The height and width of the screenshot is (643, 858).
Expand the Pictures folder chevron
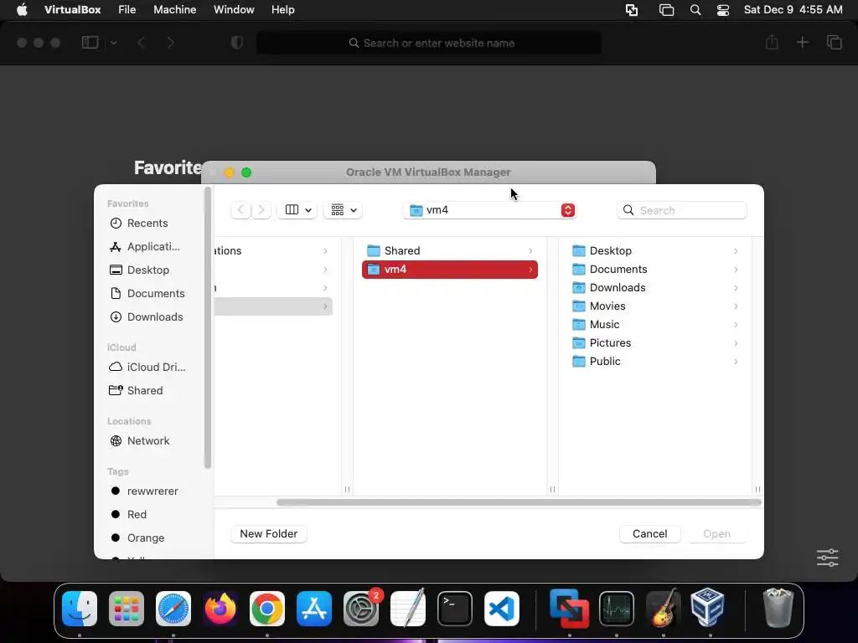click(736, 342)
